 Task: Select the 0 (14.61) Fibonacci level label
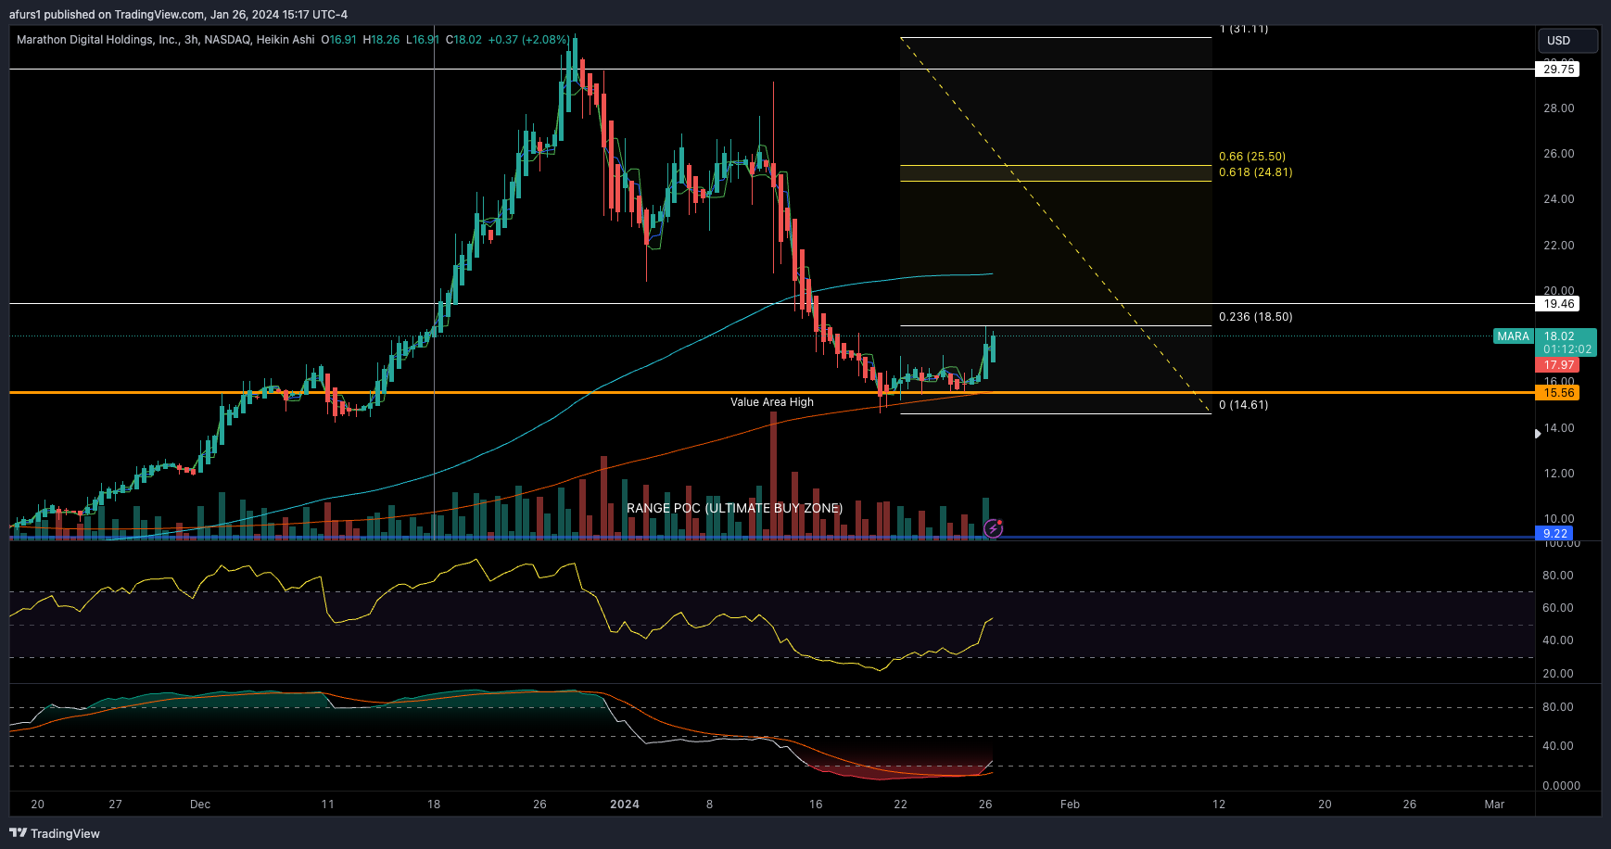point(1243,405)
